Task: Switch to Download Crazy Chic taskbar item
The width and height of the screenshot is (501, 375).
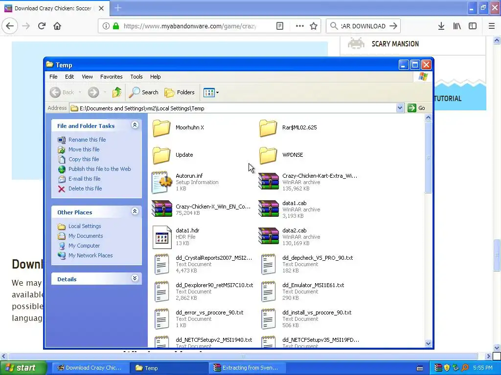Action: 91,368
